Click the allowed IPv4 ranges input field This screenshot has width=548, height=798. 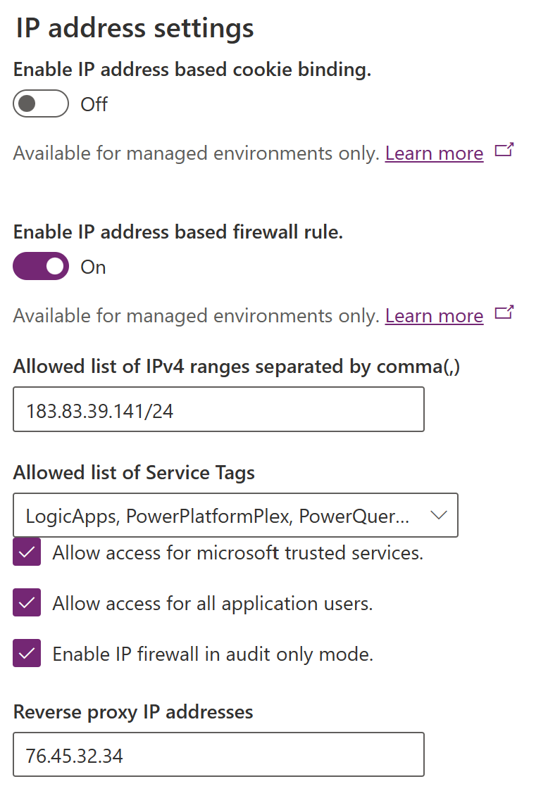pos(218,410)
